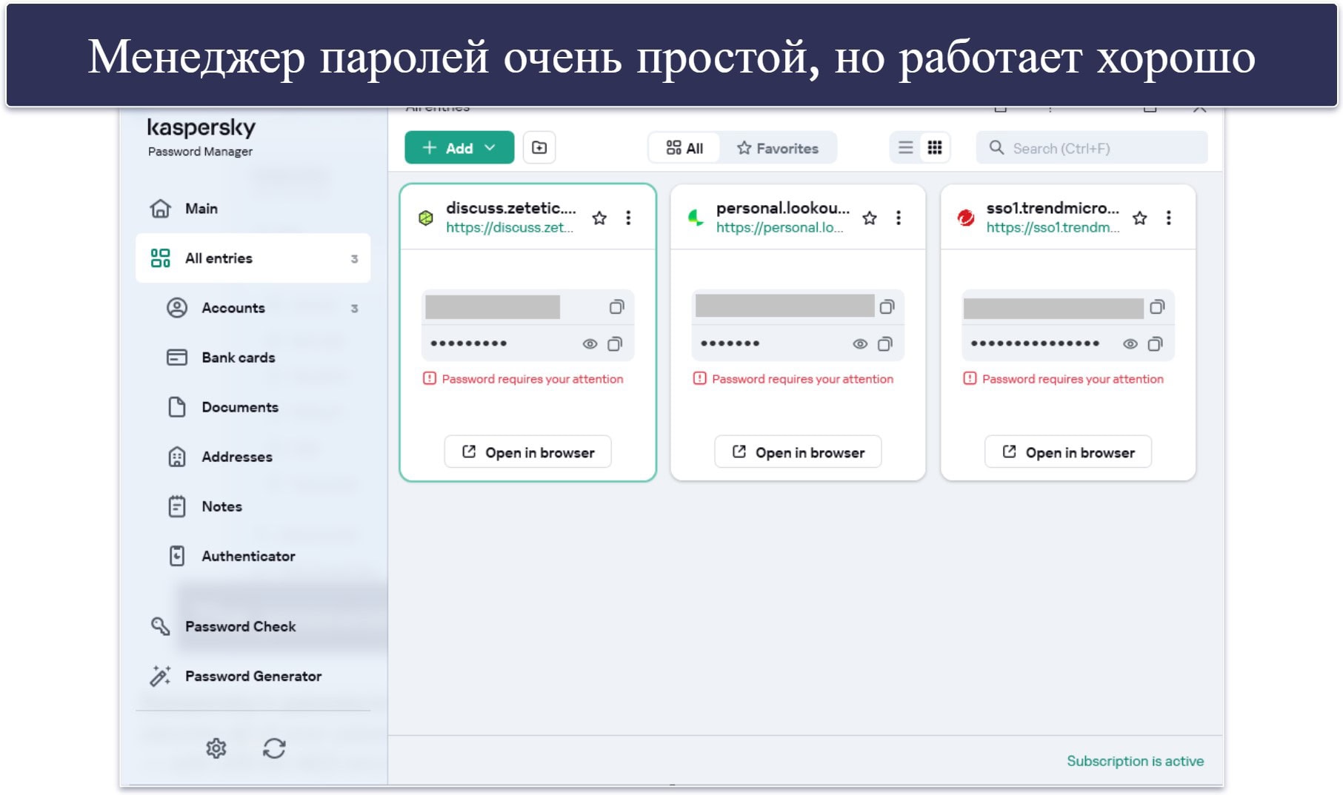Copy password of personal.lookout entry
Image resolution: width=1343 pixels, height=795 pixels.
click(885, 344)
